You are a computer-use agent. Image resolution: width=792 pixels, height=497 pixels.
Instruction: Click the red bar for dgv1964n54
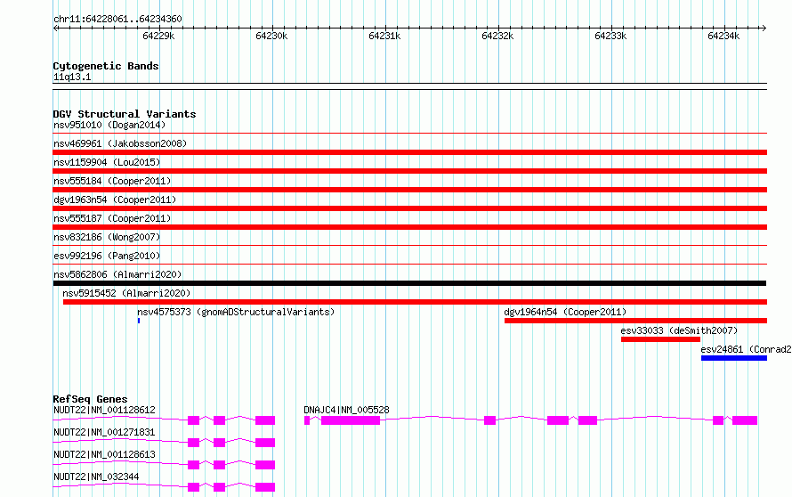(635, 321)
